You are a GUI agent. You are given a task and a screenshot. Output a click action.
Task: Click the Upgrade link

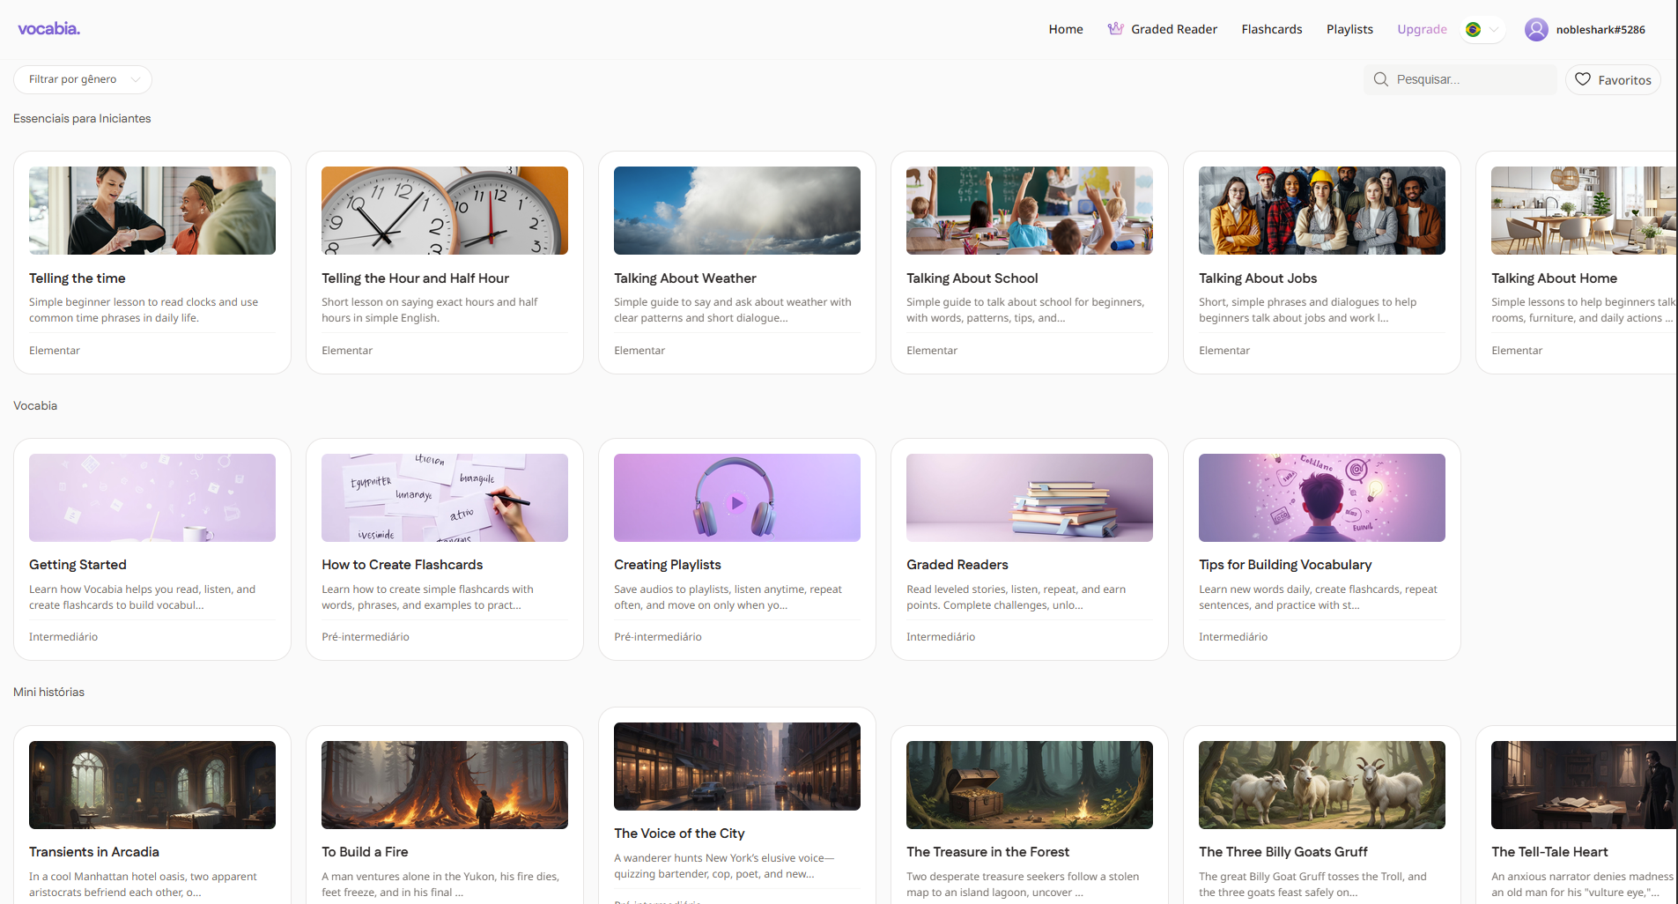coord(1422,29)
